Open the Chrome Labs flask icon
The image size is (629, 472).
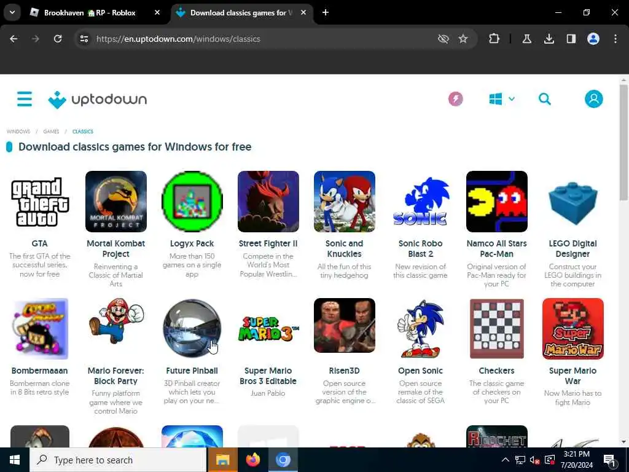pos(526,39)
